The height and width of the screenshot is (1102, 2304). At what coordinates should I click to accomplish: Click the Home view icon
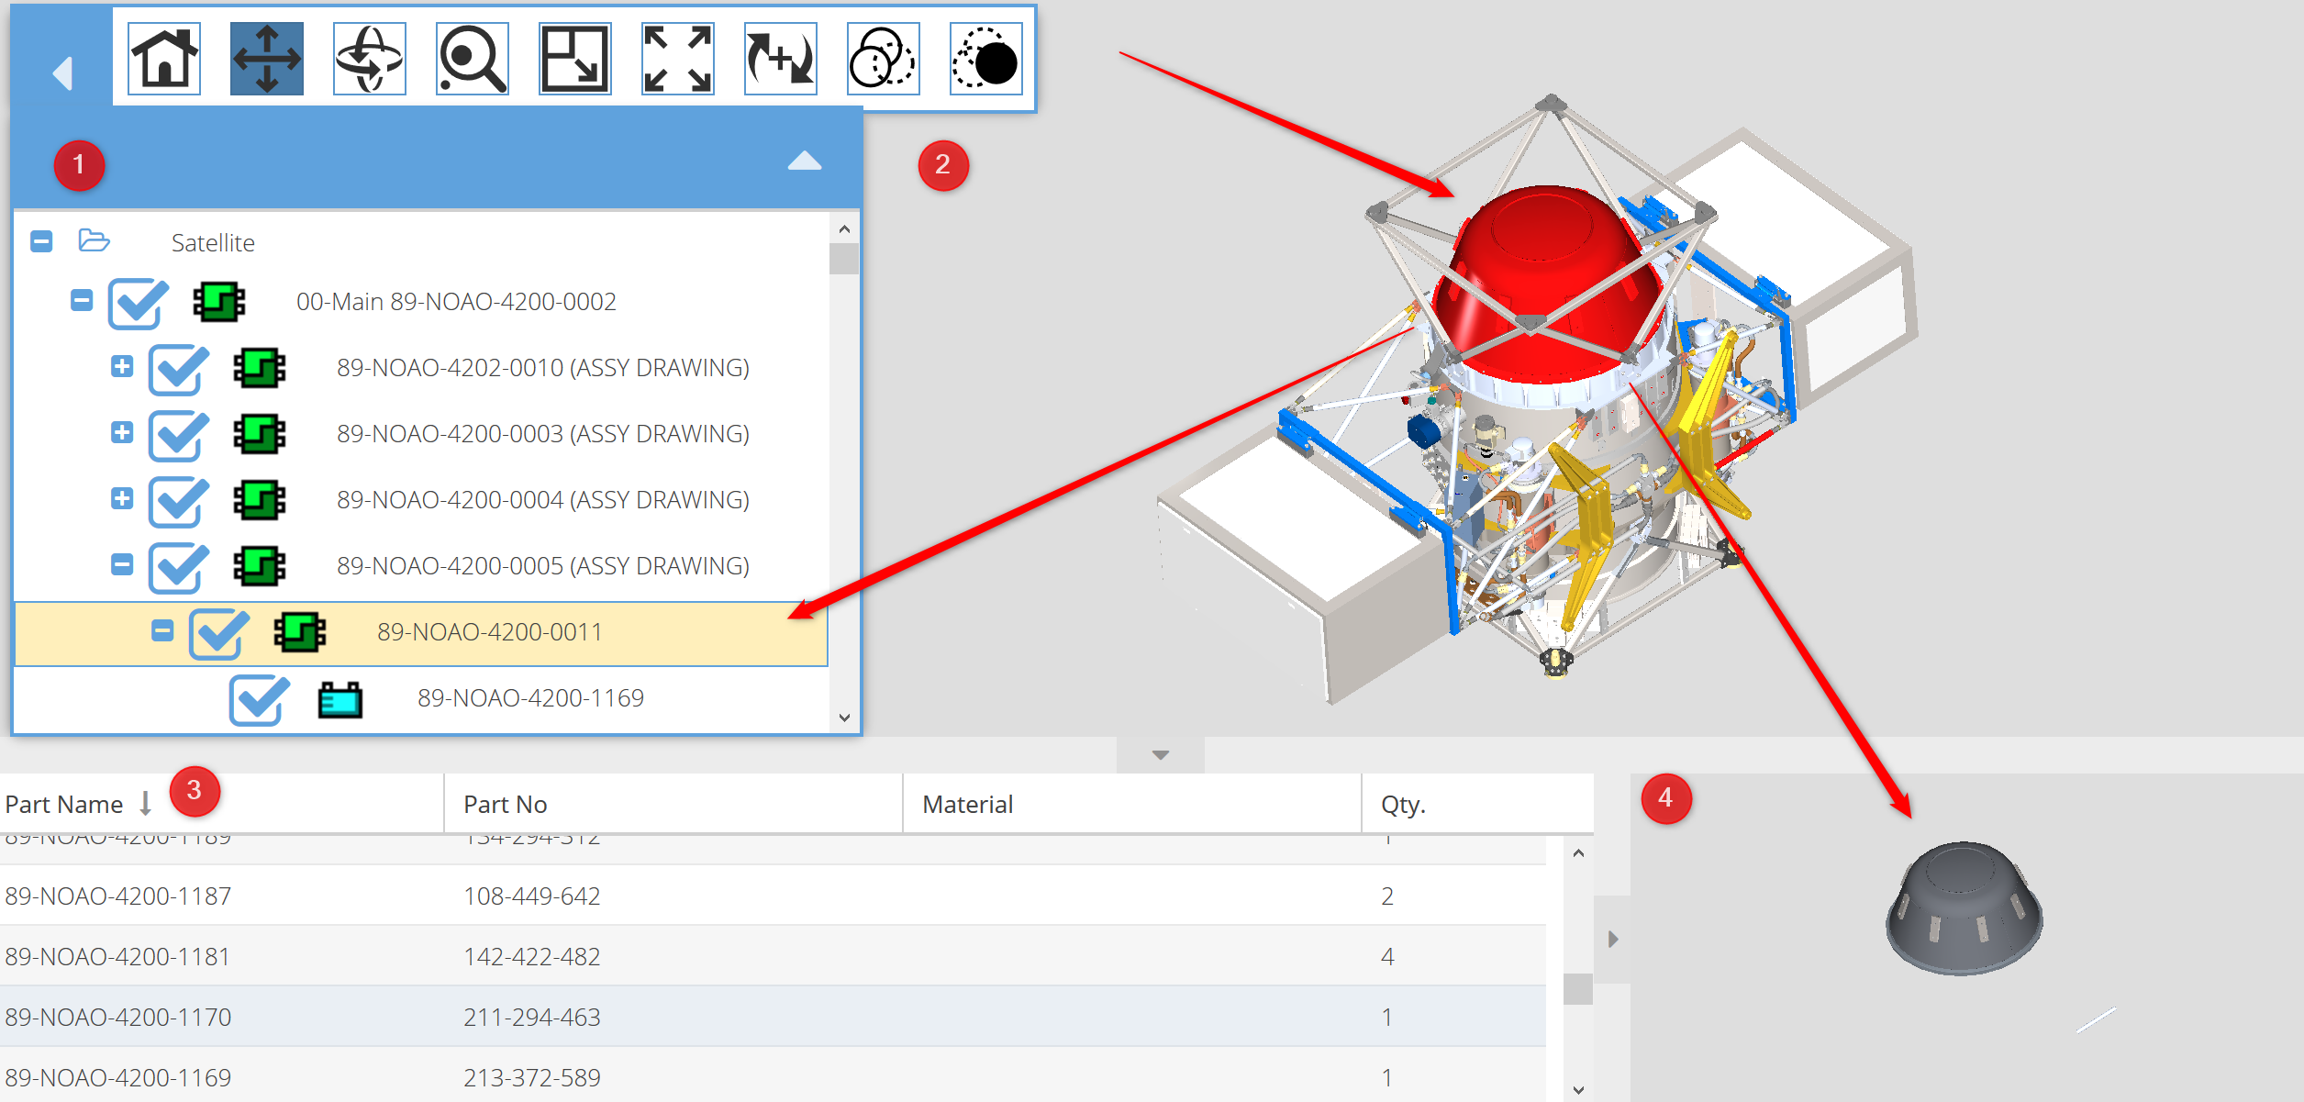[164, 60]
